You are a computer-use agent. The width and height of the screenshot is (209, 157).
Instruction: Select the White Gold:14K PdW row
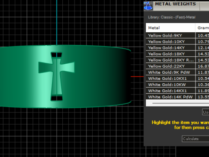[177, 97]
